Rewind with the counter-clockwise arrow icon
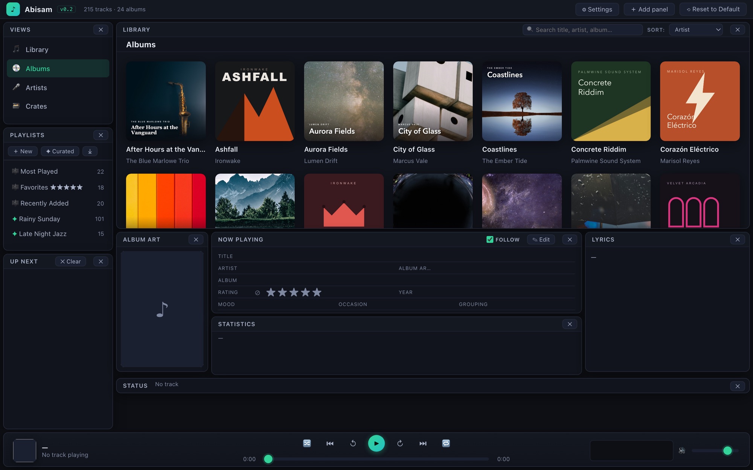This screenshot has width=753, height=470. coord(353,443)
